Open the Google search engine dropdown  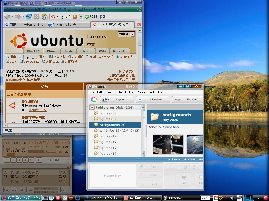(103, 17)
